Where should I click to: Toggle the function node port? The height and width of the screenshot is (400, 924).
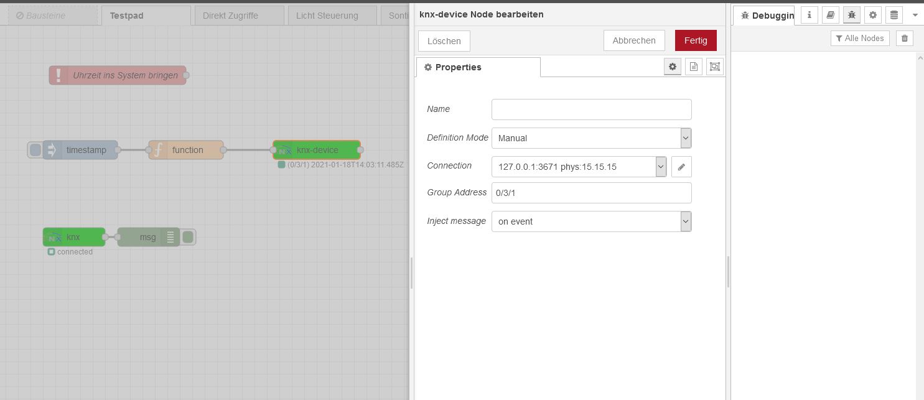click(x=223, y=149)
